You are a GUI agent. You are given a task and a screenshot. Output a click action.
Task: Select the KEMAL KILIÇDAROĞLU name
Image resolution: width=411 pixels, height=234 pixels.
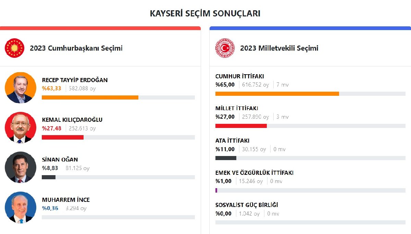[72, 120]
